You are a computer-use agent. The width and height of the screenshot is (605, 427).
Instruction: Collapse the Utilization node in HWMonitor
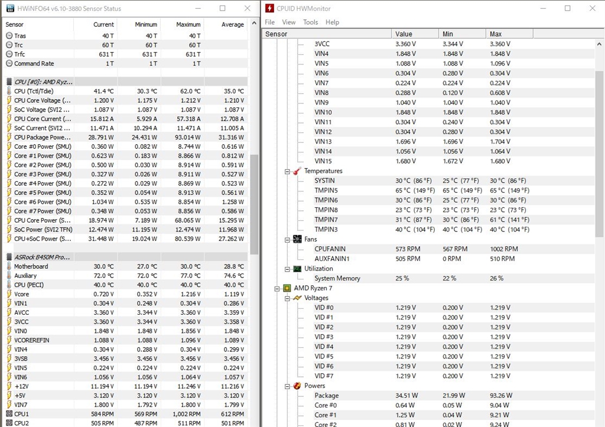[287, 269]
